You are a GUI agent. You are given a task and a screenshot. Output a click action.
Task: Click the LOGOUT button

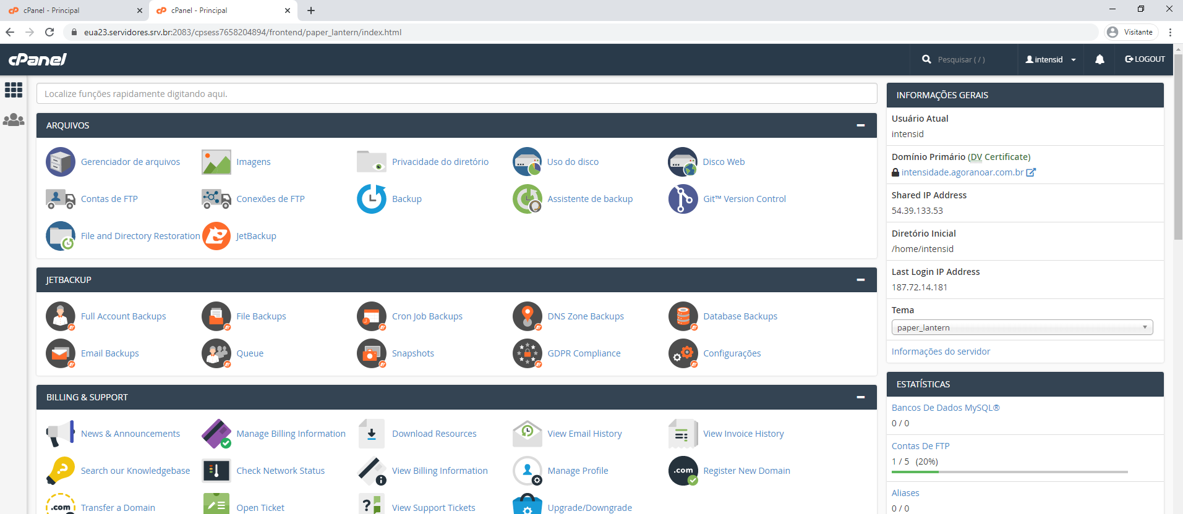coord(1145,59)
